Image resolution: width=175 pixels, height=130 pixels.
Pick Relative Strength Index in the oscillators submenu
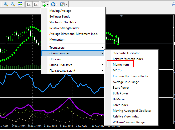pos(131,59)
